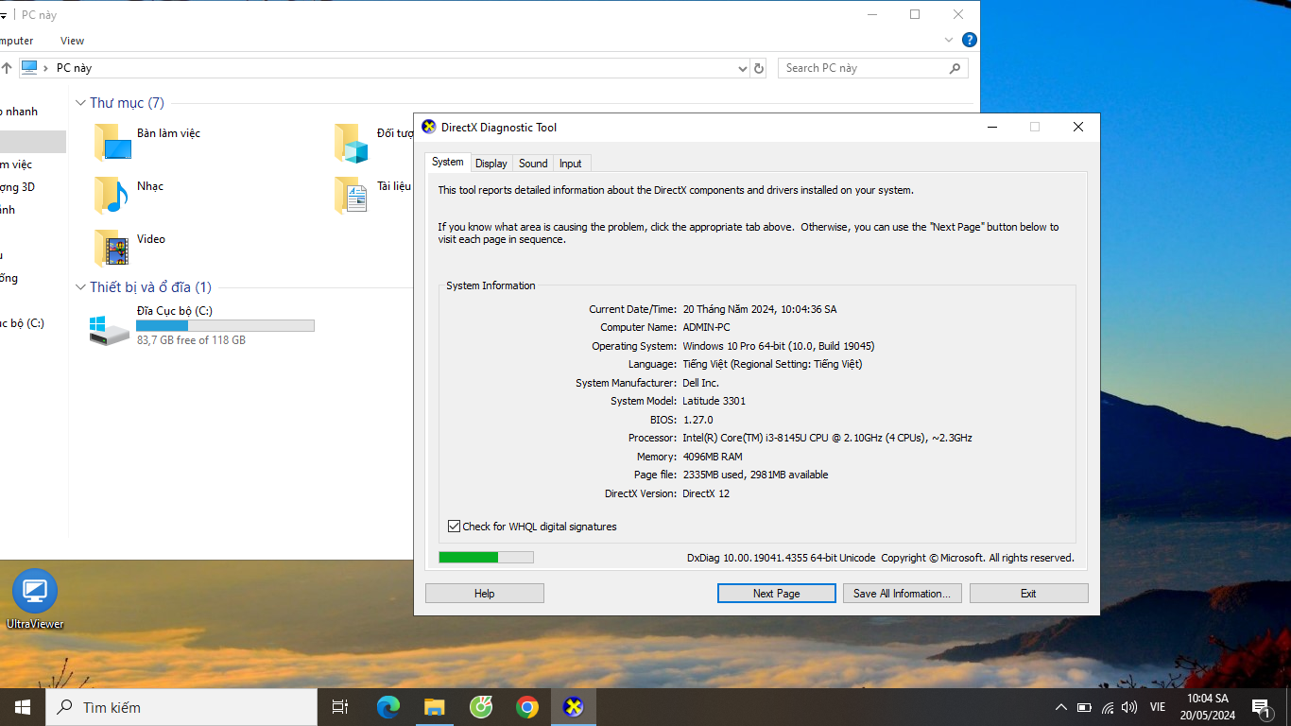
Task: Switch to the System tab
Action: [447, 162]
